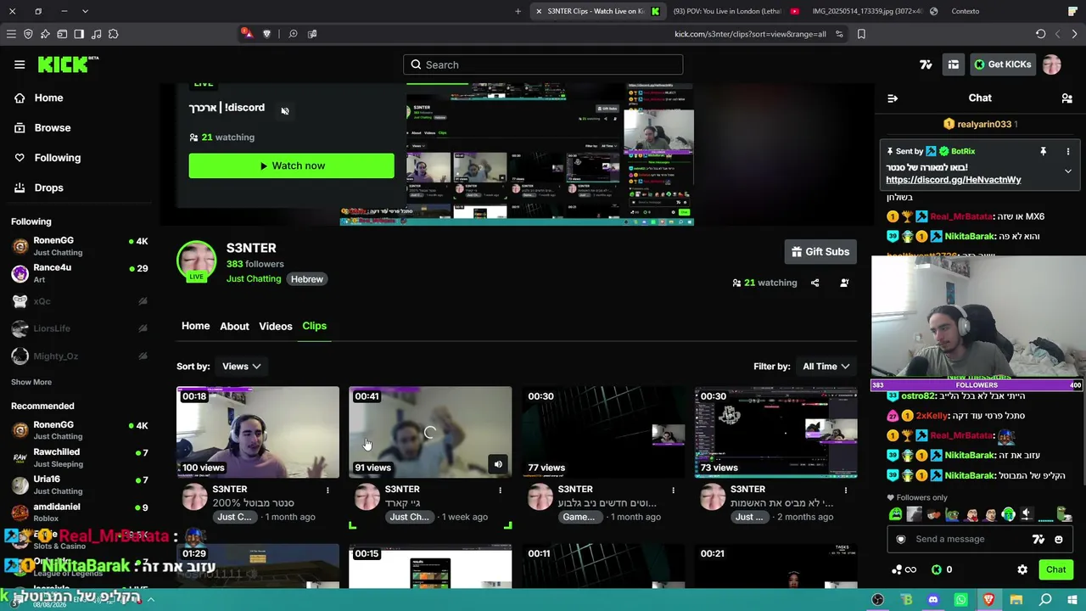Open the Discord link in pinned message
The image size is (1086, 611).
[954, 180]
